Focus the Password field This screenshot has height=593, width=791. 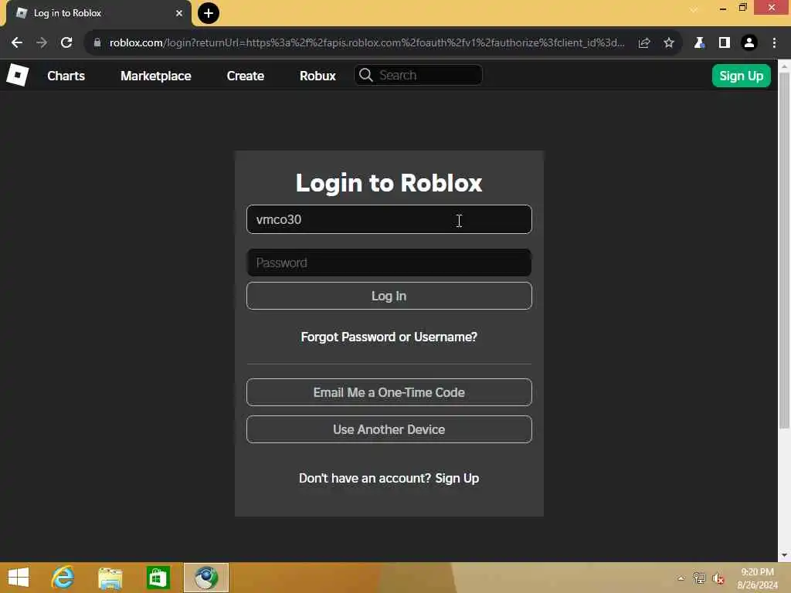click(389, 263)
